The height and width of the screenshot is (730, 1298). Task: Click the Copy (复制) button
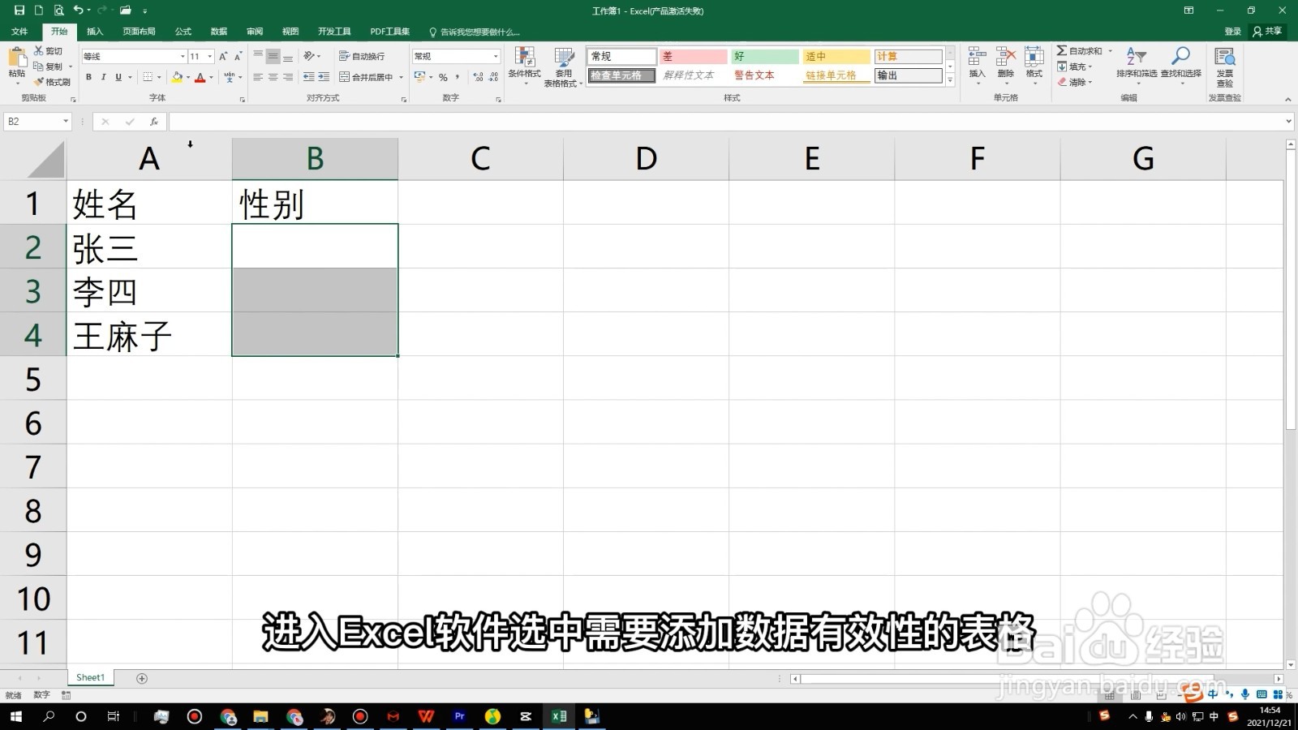[x=49, y=67]
